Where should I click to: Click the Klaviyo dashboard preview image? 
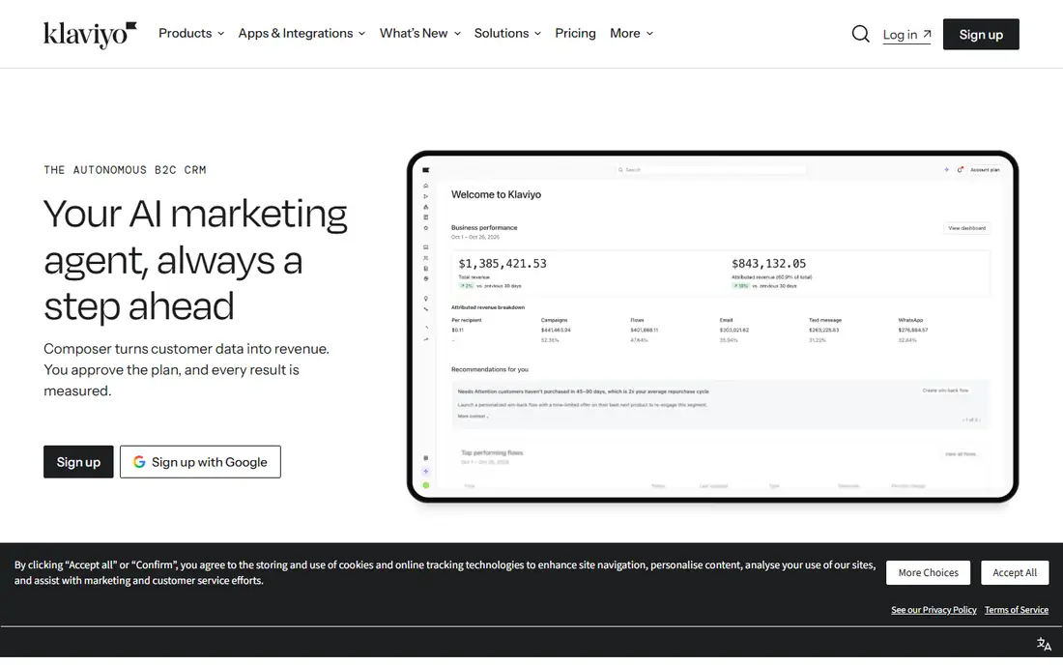click(712, 327)
